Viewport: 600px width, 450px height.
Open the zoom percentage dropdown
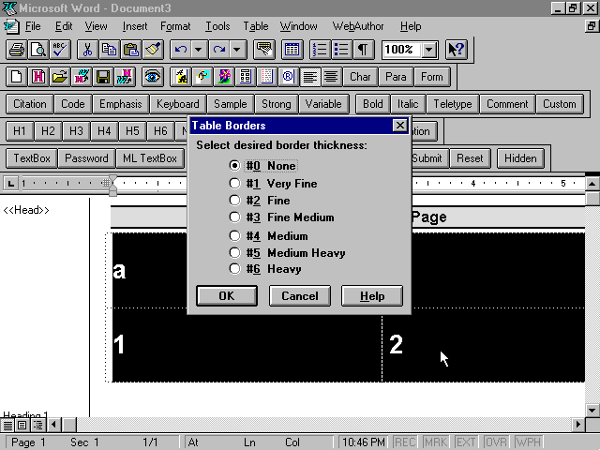tap(429, 50)
